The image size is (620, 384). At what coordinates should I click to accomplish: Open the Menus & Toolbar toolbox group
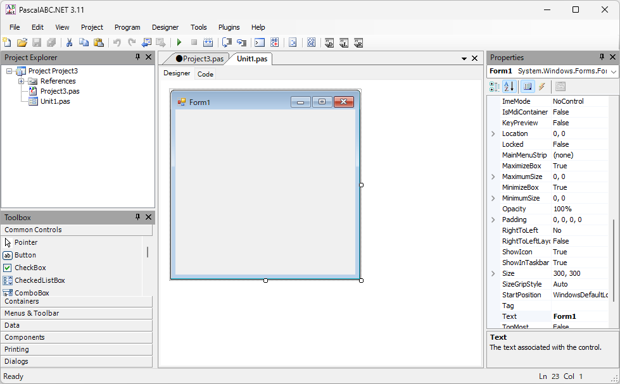tap(77, 313)
